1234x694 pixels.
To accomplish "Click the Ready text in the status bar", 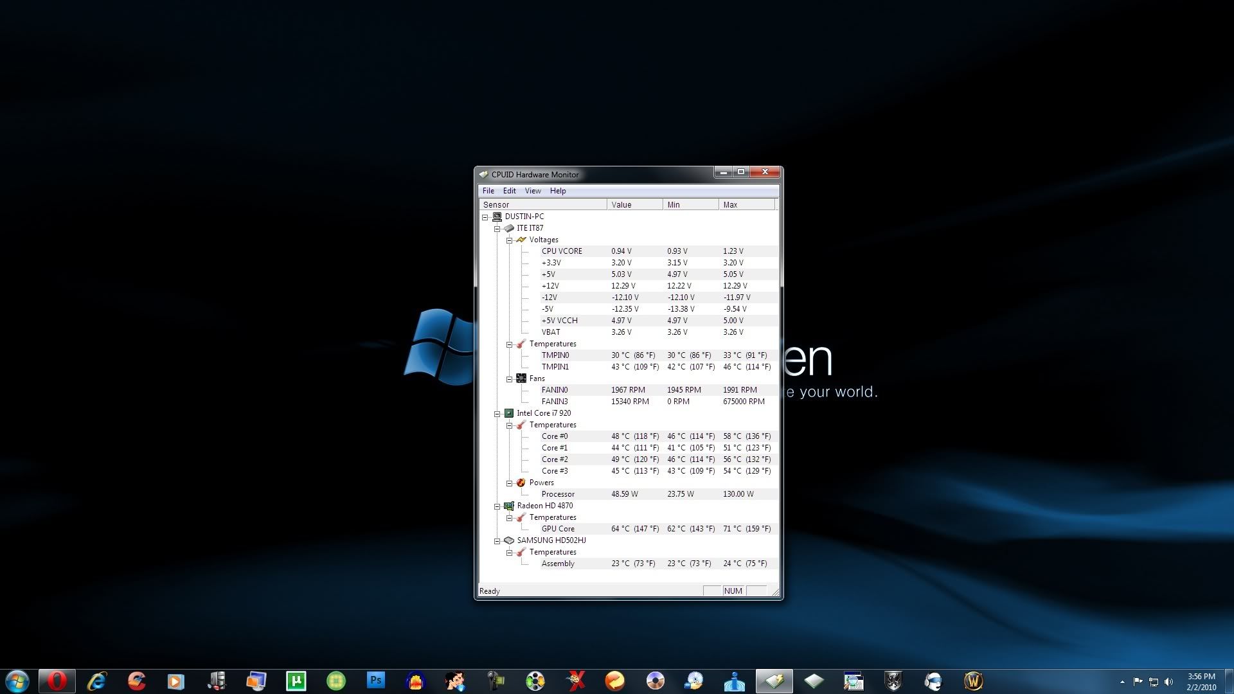I will [490, 591].
